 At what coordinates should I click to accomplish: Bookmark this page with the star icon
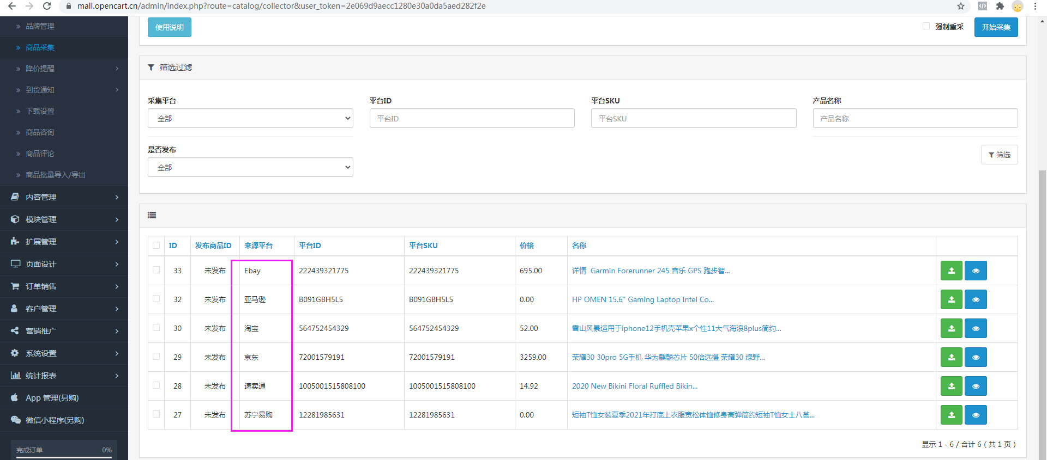pos(961,6)
